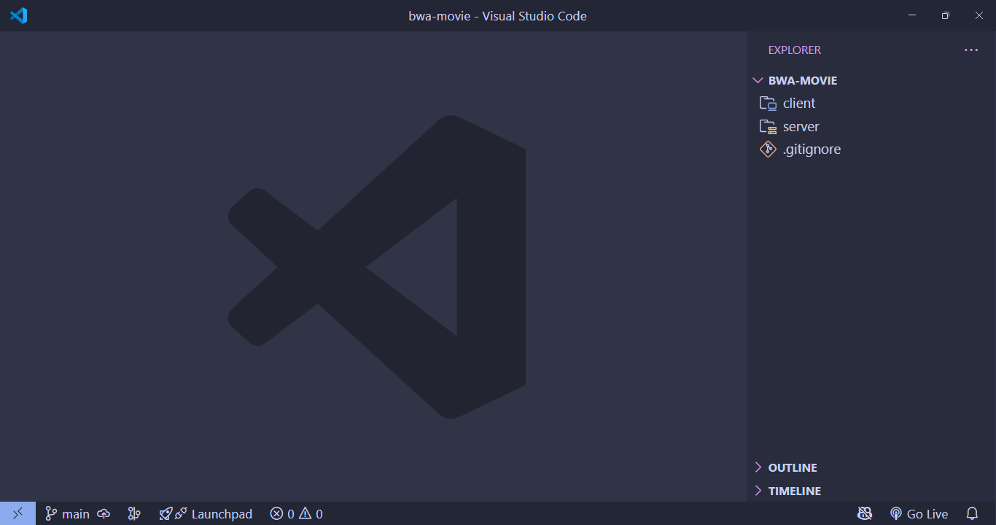Expand the server folder
The width and height of the screenshot is (996, 525).
pos(801,126)
